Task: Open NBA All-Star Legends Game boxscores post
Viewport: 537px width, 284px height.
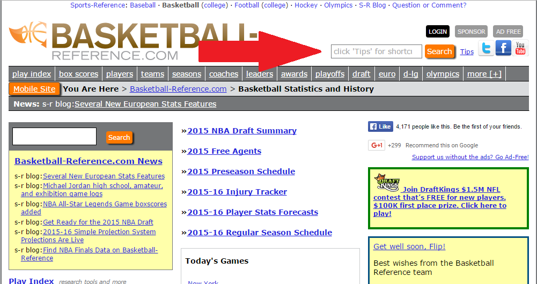Action: tap(94, 208)
